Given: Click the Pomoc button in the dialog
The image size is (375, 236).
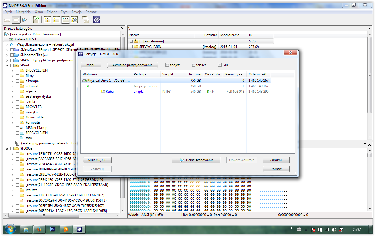Looking at the screenshot, I should click(276, 169).
